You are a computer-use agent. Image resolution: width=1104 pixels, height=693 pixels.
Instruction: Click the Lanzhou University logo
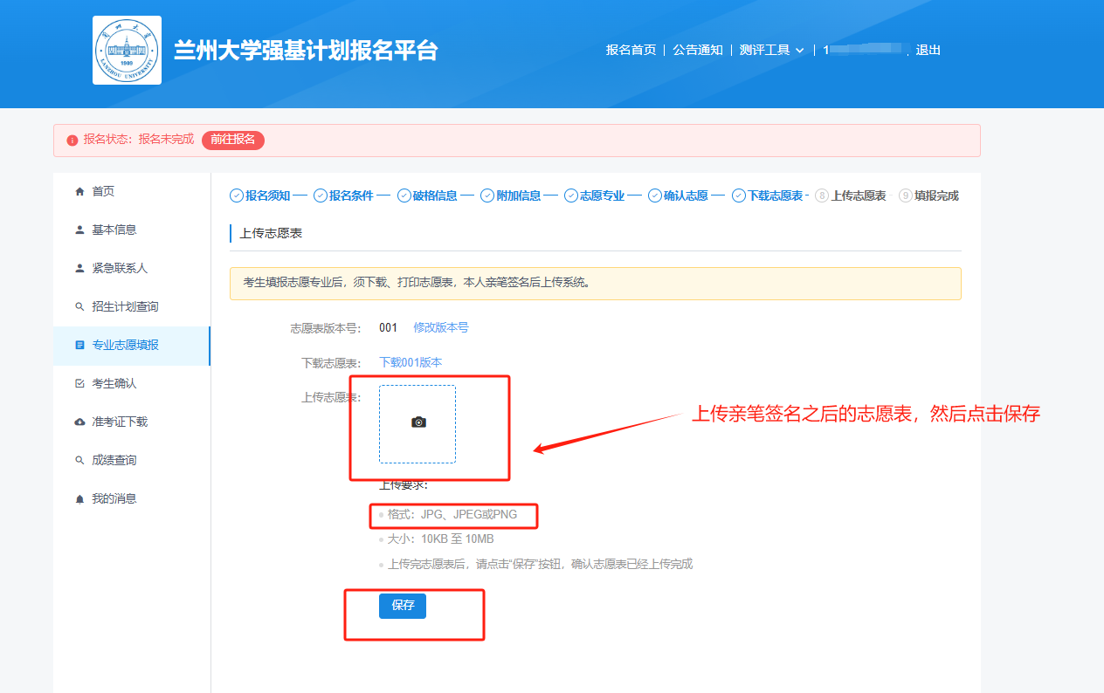pos(127,51)
